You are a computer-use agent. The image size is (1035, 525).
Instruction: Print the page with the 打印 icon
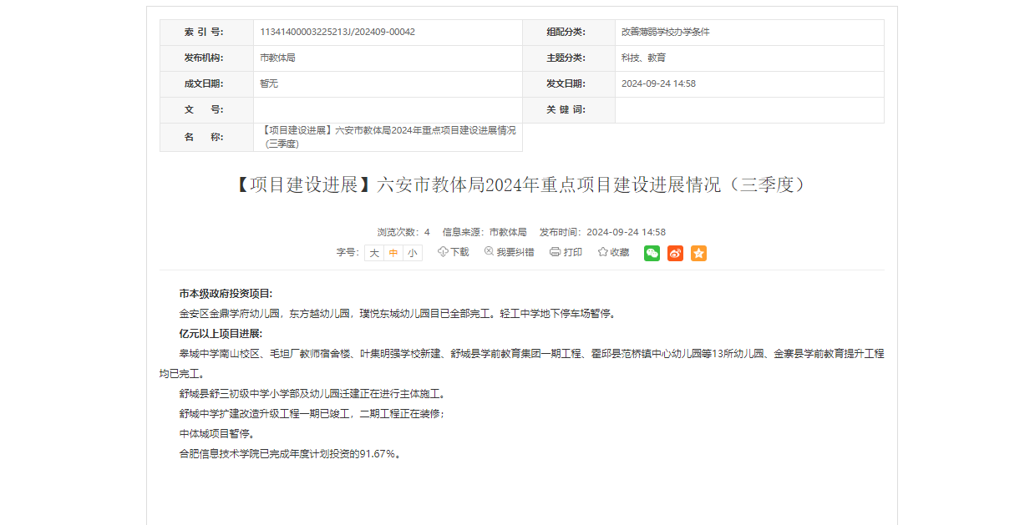click(x=566, y=252)
